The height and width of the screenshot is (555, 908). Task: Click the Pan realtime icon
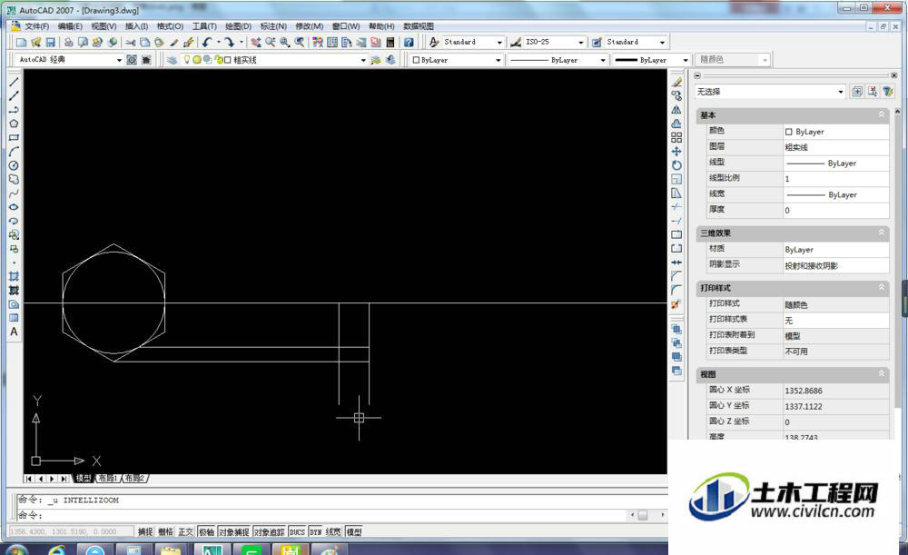pos(255,43)
